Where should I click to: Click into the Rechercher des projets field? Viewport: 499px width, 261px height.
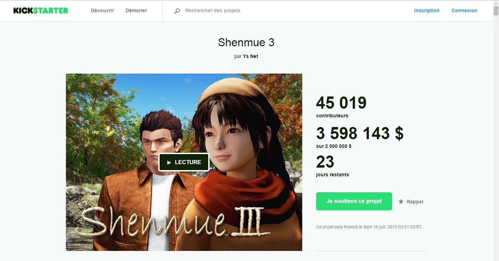click(285, 10)
